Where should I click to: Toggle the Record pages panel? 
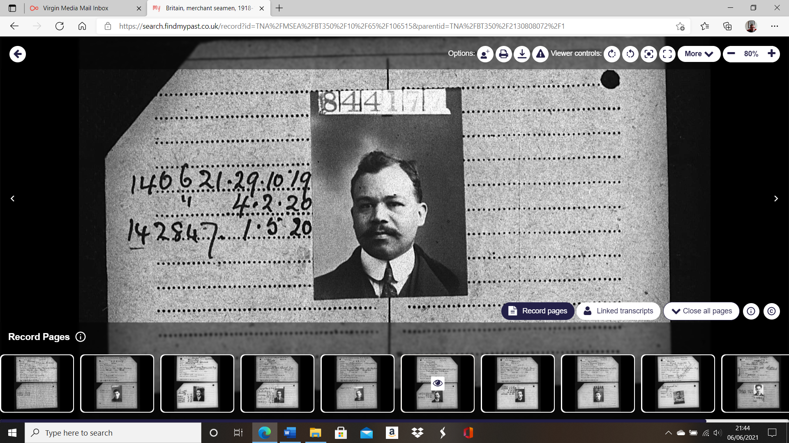(x=538, y=311)
